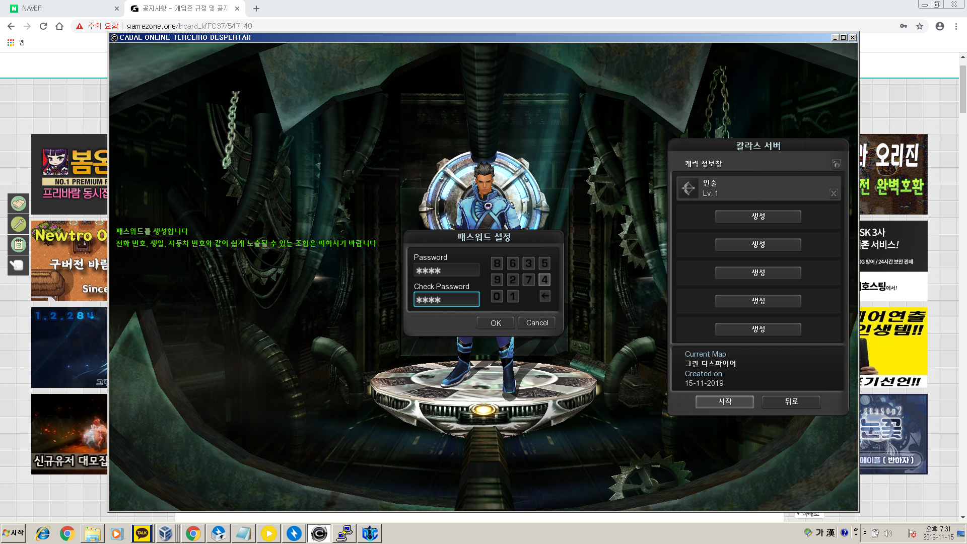Screen dimensions: 967x544
Task: Click the 뒤로 back button
Action: point(791,401)
